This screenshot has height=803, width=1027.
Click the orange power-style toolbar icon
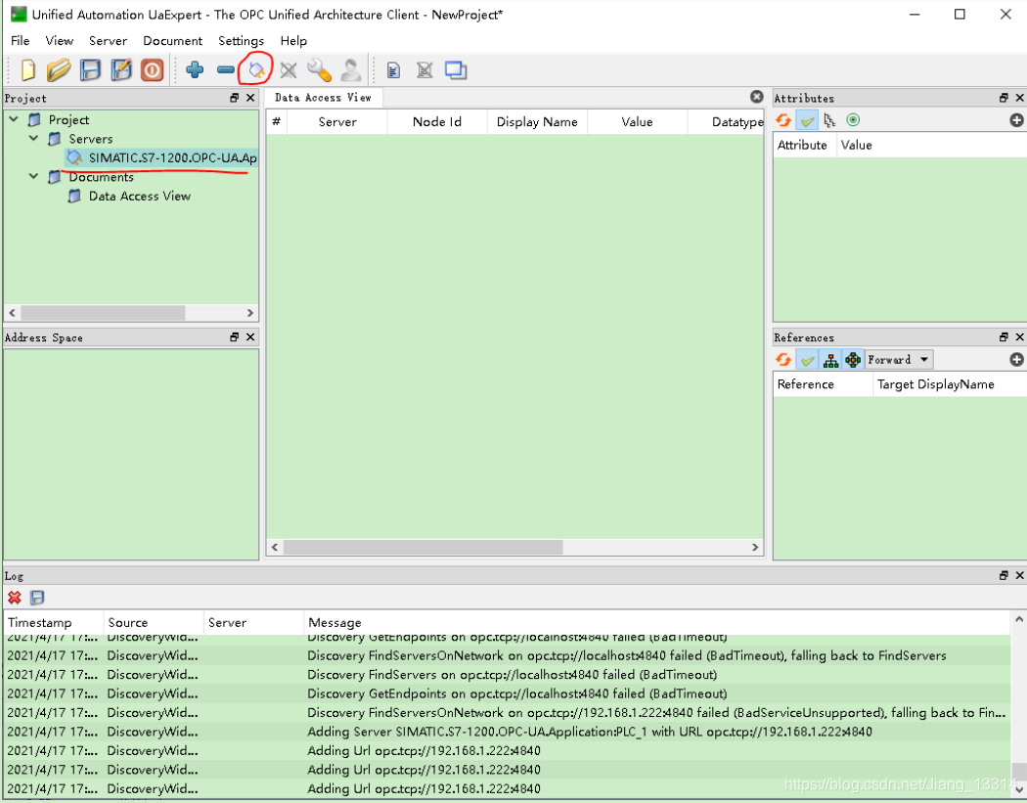[x=152, y=70]
